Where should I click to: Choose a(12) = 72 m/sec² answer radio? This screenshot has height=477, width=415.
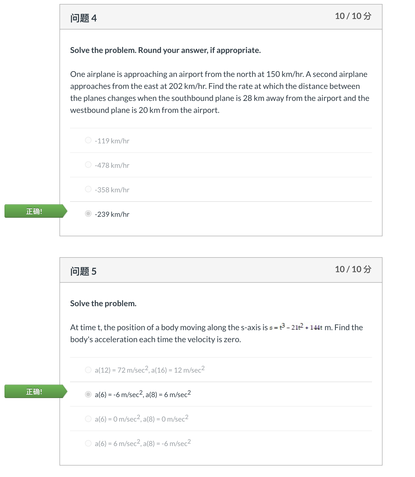(88, 370)
